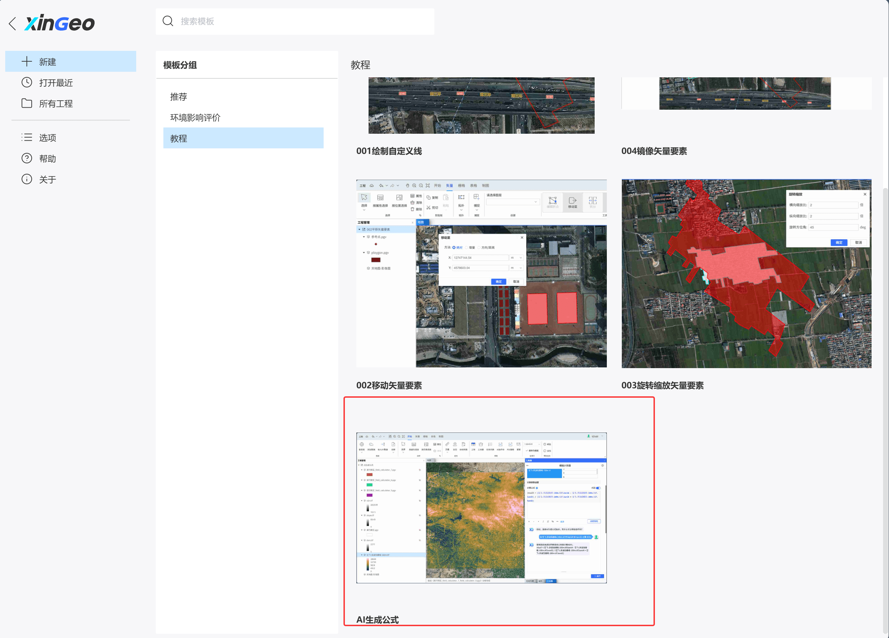Open the 001绘制自定义线 template thumbnail
This screenshot has width=889, height=638.
click(x=481, y=105)
